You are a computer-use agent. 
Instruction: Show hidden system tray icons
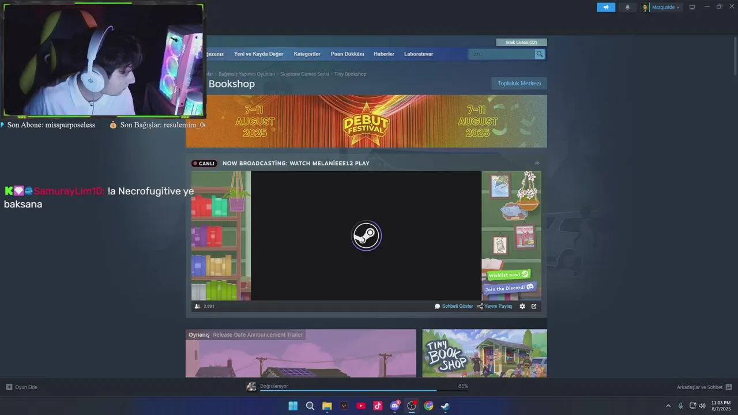click(x=668, y=406)
